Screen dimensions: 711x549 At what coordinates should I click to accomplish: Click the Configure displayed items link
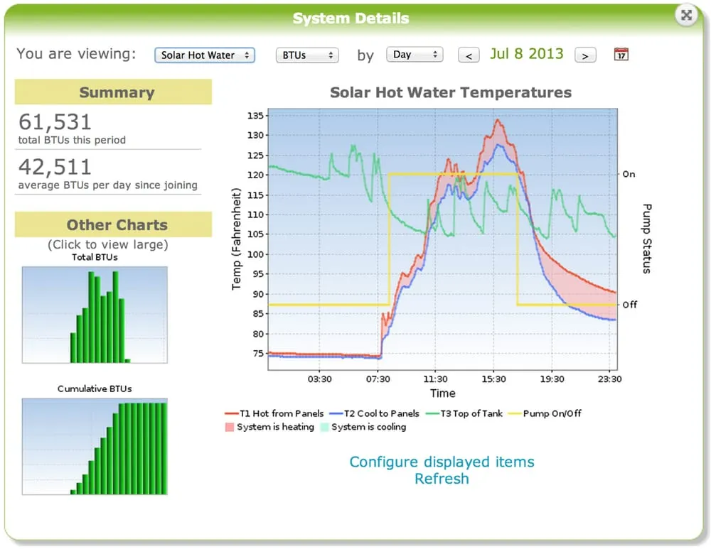(x=442, y=462)
